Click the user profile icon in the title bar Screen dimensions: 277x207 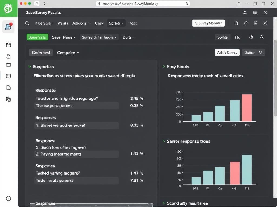[245, 12]
